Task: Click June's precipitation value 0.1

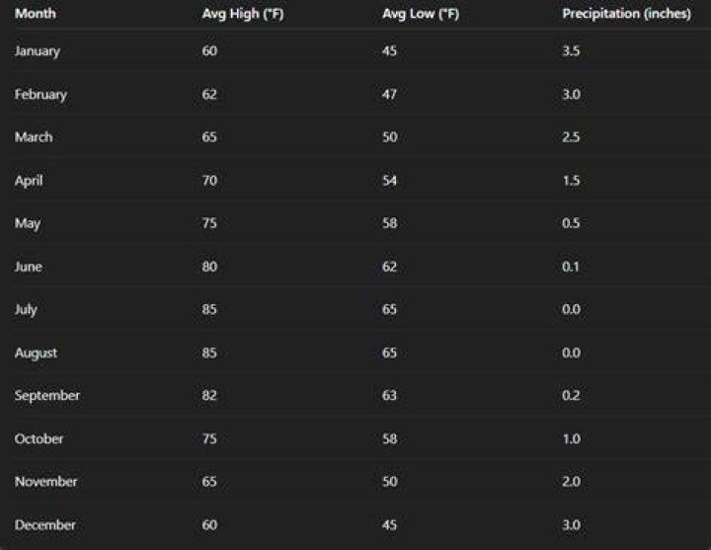Action: [571, 267]
